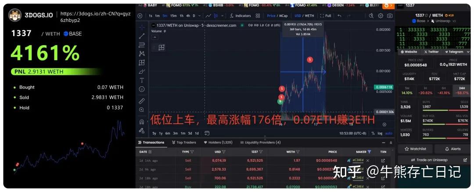Select the 15m timeframe
The image size is (474, 192).
point(173,16)
